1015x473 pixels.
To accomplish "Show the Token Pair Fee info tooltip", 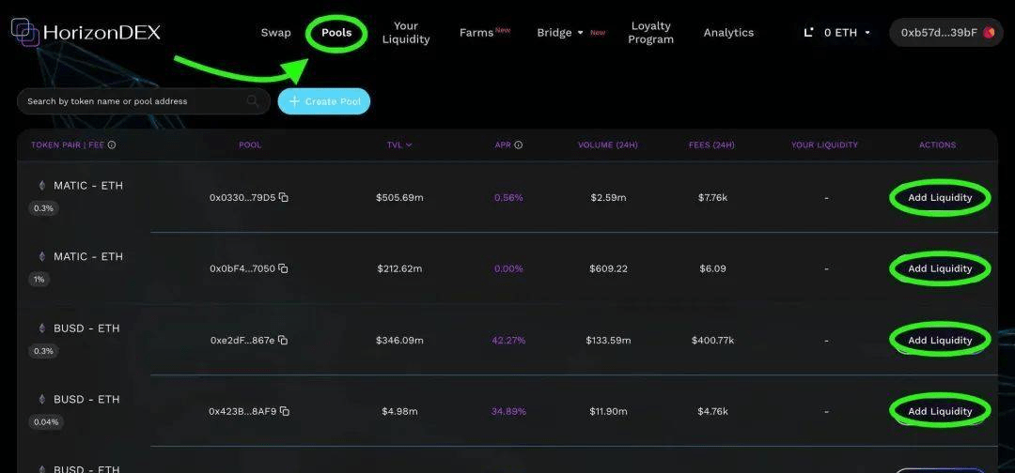I will [111, 145].
